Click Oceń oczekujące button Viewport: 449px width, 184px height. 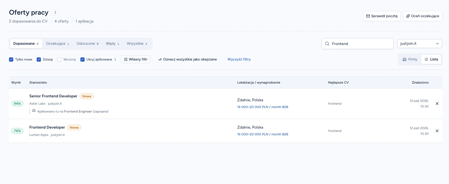tap(422, 16)
